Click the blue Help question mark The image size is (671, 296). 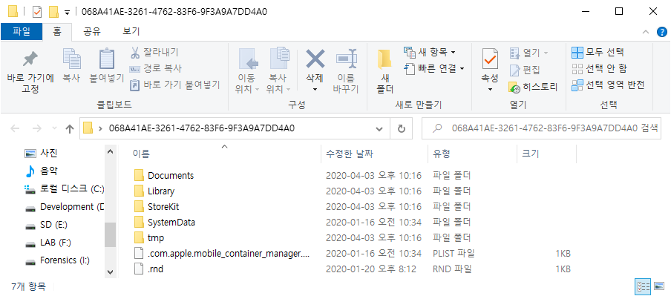click(661, 32)
